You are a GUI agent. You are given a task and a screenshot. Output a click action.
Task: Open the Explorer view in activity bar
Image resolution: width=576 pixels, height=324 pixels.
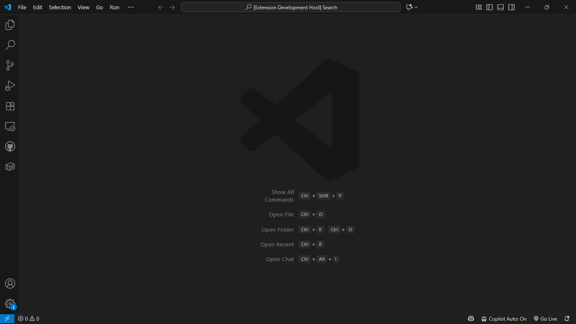click(10, 25)
